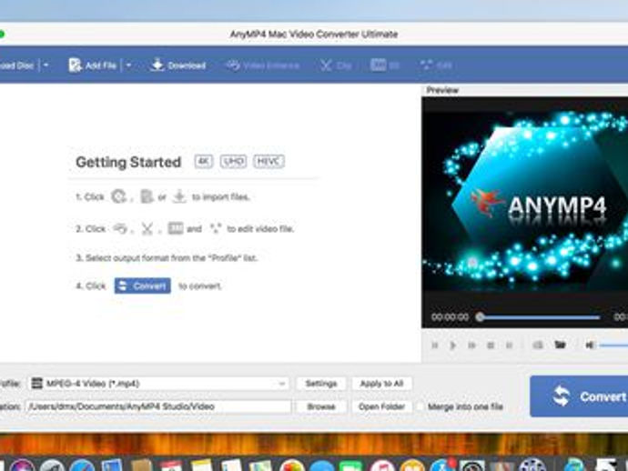Click the preview playback seek bar
The width and height of the screenshot is (628, 471).
point(540,317)
